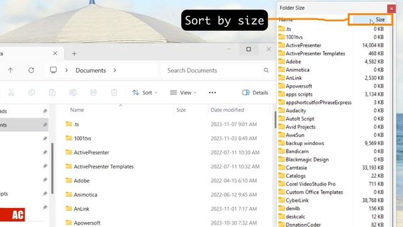Refresh the Documents folder view
The width and height of the screenshot is (403, 227).
pyautogui.click(x=31, y=70)
